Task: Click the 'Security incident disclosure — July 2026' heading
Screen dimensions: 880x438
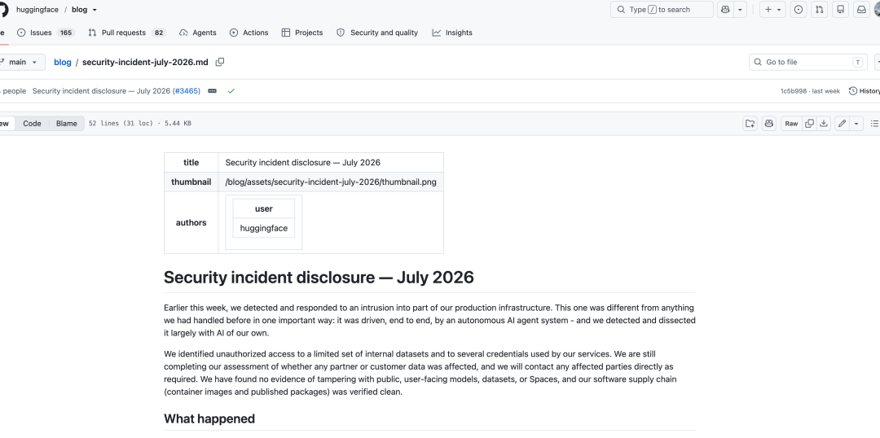Action: 319,277
